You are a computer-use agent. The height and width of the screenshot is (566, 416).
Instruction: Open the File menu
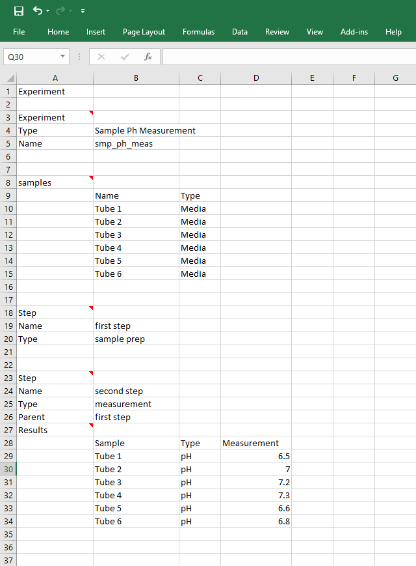[19, 32]
